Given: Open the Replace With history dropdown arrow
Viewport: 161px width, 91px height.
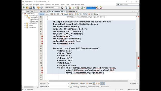Looking at the screenshot, I should point(69,87).
